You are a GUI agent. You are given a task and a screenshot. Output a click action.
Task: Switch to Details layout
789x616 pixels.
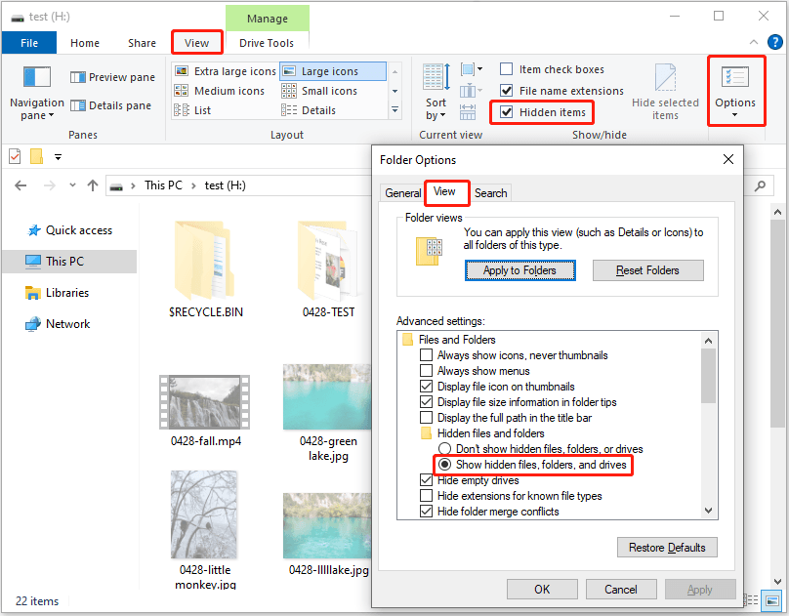[309, 110]
